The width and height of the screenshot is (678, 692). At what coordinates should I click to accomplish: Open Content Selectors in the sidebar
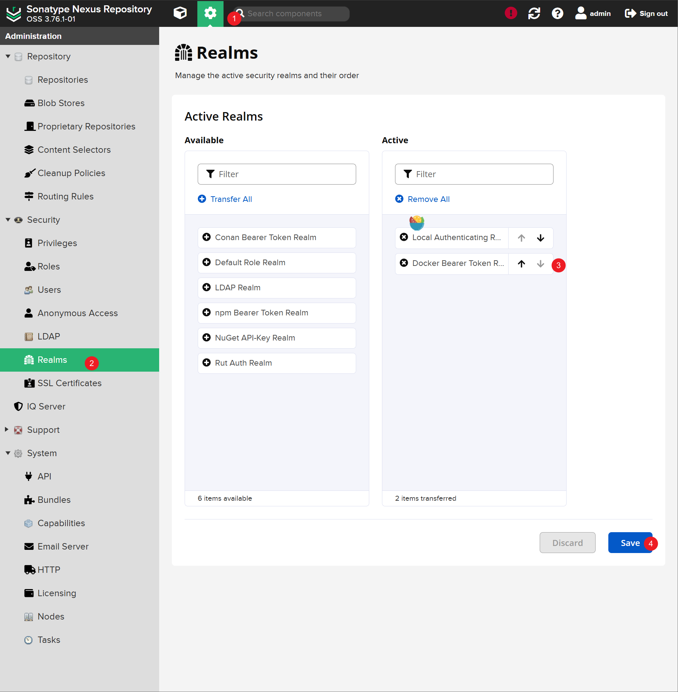(80, 150)
